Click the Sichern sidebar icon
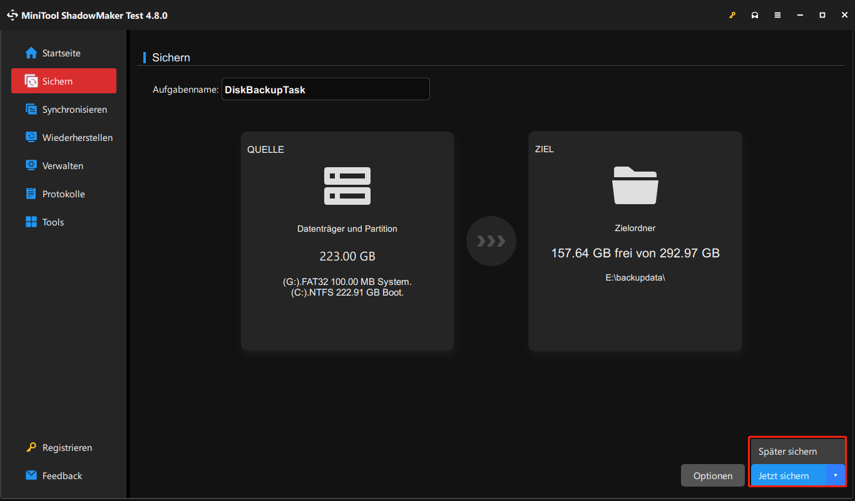This screenshot has width=855, height=501. click(31, 81)
